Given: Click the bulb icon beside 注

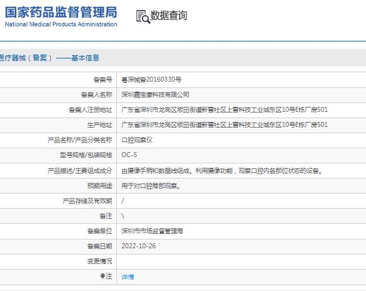Looking at the screenshot, I should tap(103, 277).
